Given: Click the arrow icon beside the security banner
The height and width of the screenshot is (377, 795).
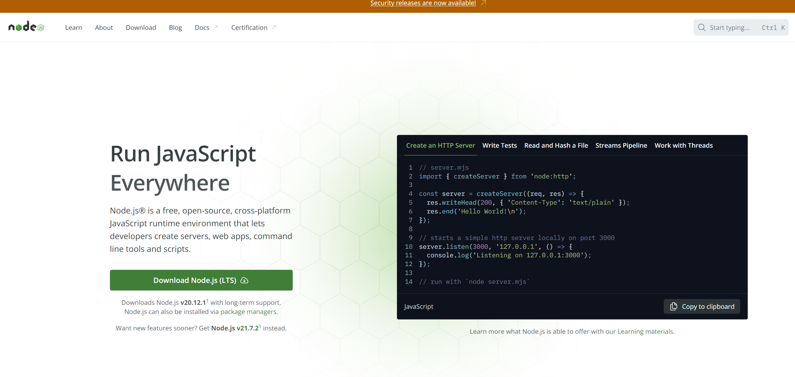Looking at the screenshot, I should (x=483, y=3).
